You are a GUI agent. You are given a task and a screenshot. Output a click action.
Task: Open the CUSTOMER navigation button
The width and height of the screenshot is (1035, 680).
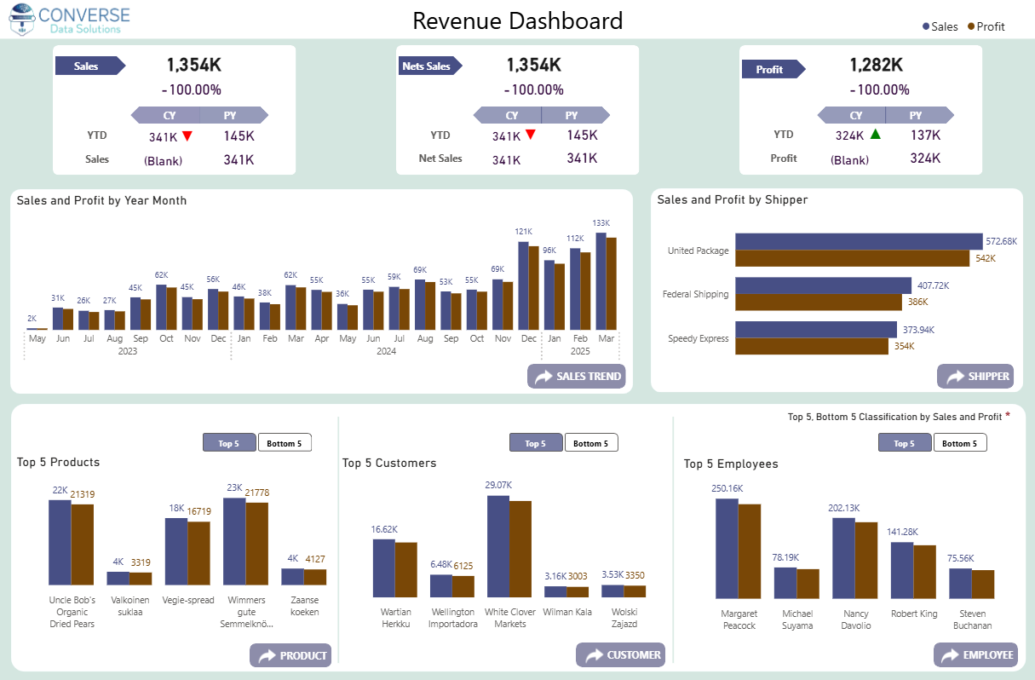point(620,655)
